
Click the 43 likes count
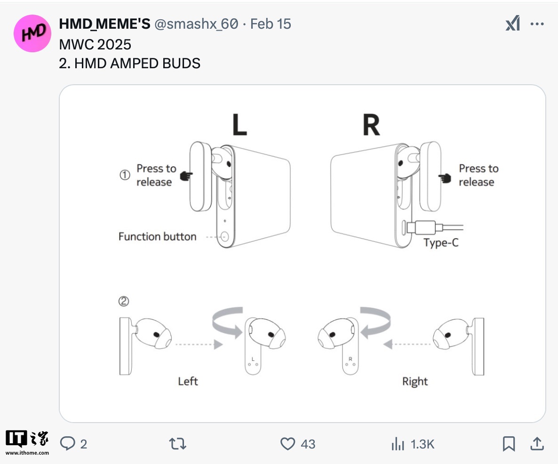point(308,444)
